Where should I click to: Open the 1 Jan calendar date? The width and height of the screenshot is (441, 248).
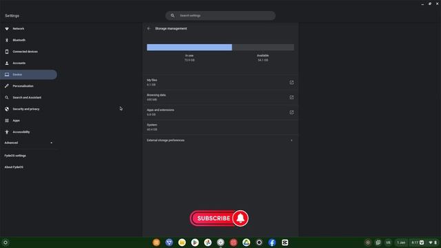[x=401, y=242]
